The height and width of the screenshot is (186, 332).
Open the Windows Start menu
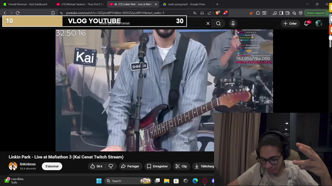tap(99, 181)
